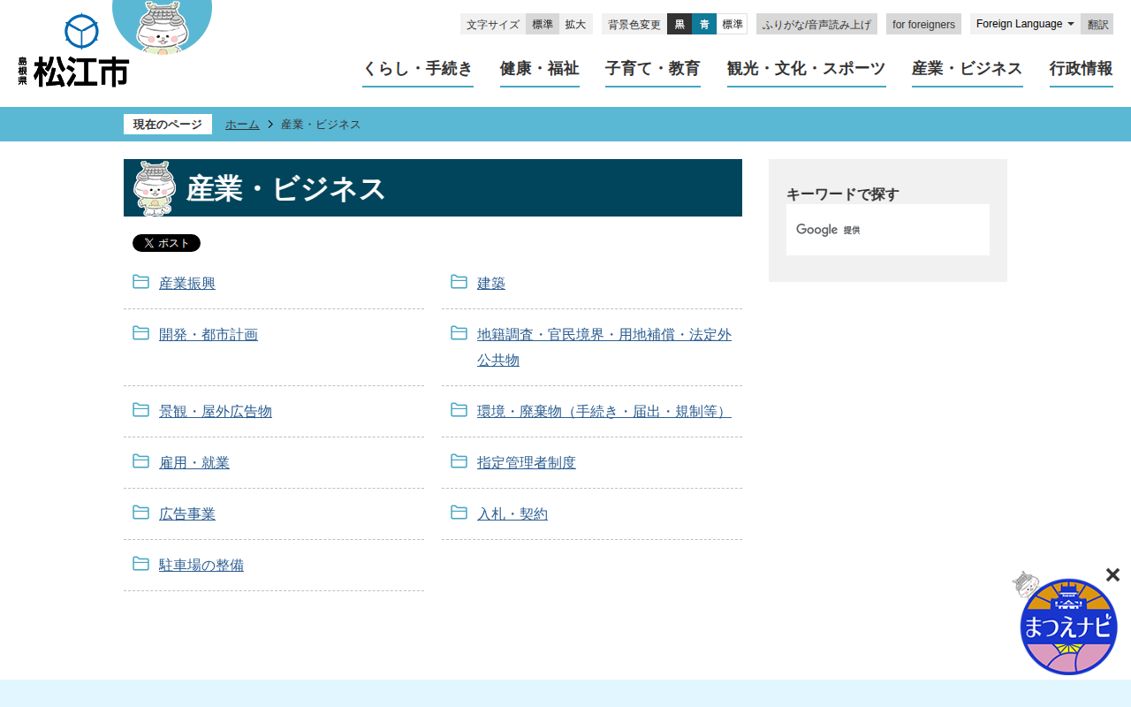Open 建築 link
Viewport: 1131px width, 707px height.
(x=491, y=284)
